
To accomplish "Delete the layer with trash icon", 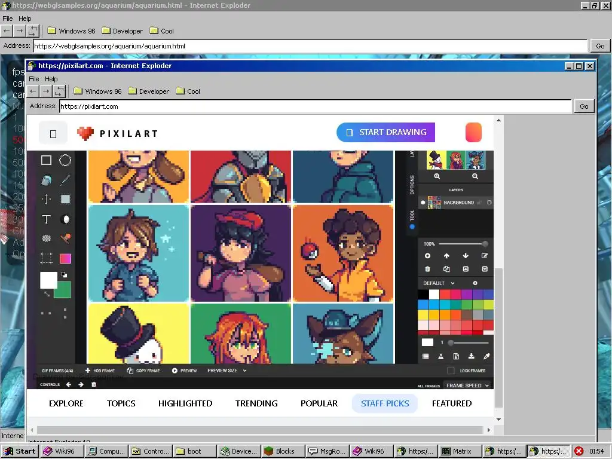I will (x=428, y=269).
